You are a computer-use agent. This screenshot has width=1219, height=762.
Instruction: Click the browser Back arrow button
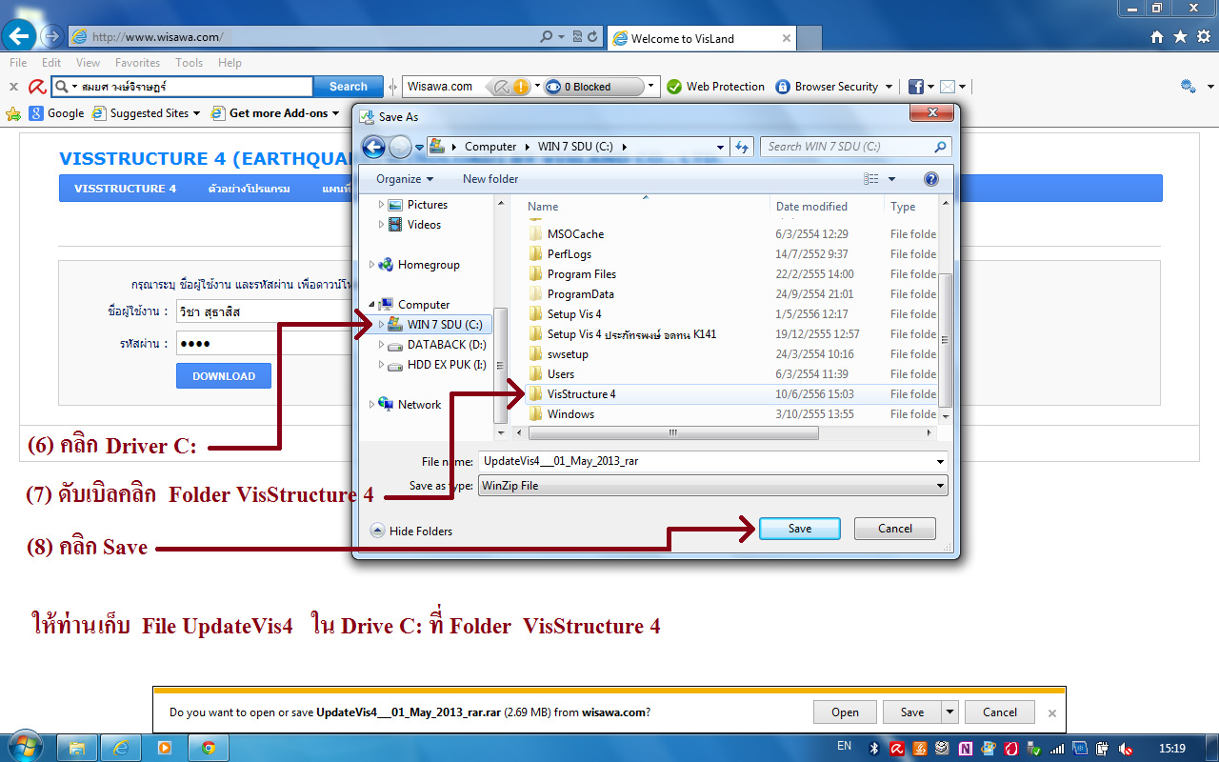tap(20, 37)
